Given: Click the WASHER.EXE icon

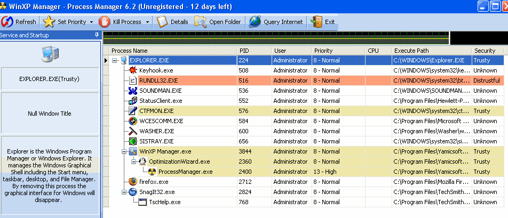Looking at the screenshot, I should point(133,131).
